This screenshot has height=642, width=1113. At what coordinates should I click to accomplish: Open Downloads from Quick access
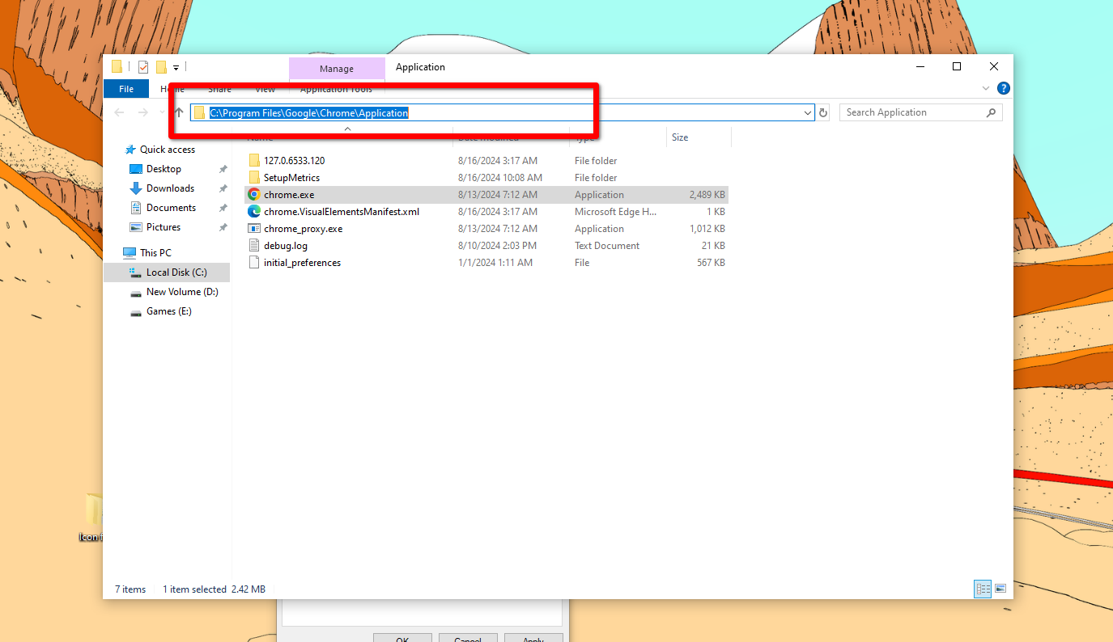click(x=170, y=188)
